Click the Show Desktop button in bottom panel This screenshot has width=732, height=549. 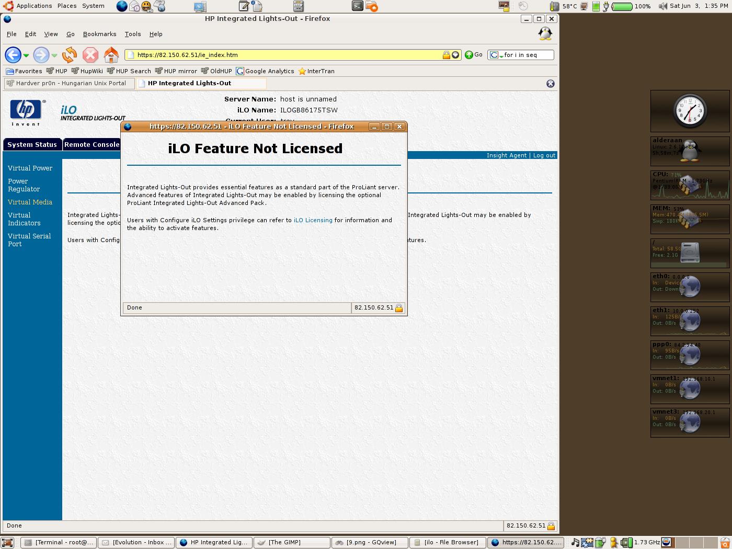pos(7,543)
